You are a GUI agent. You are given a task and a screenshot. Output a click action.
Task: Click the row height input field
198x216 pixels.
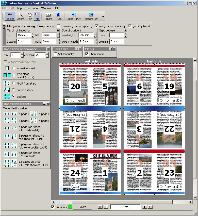pos(86,35)
